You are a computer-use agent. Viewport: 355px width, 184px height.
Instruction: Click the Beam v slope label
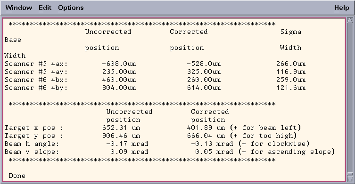tap(32, 152)
